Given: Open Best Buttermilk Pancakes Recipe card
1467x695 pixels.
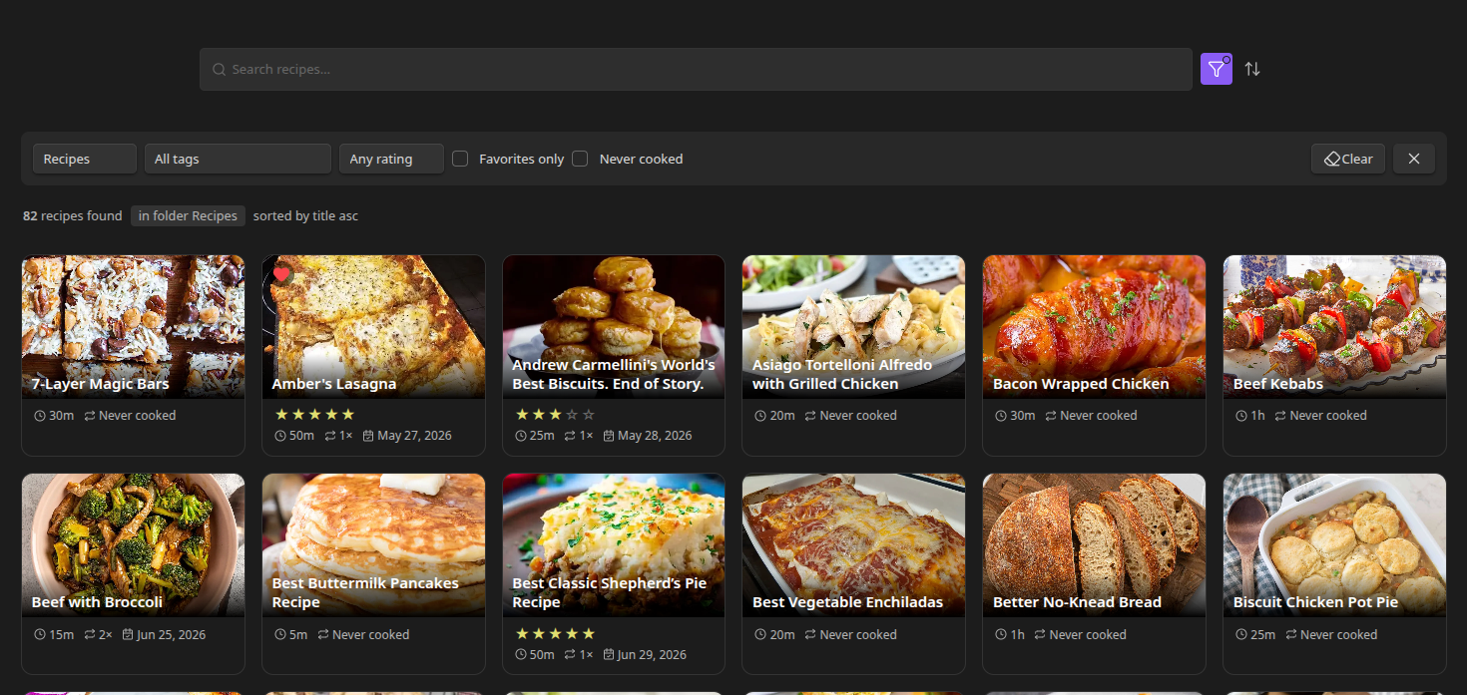Looking at the screenshot, I should [x=373, y=574].
